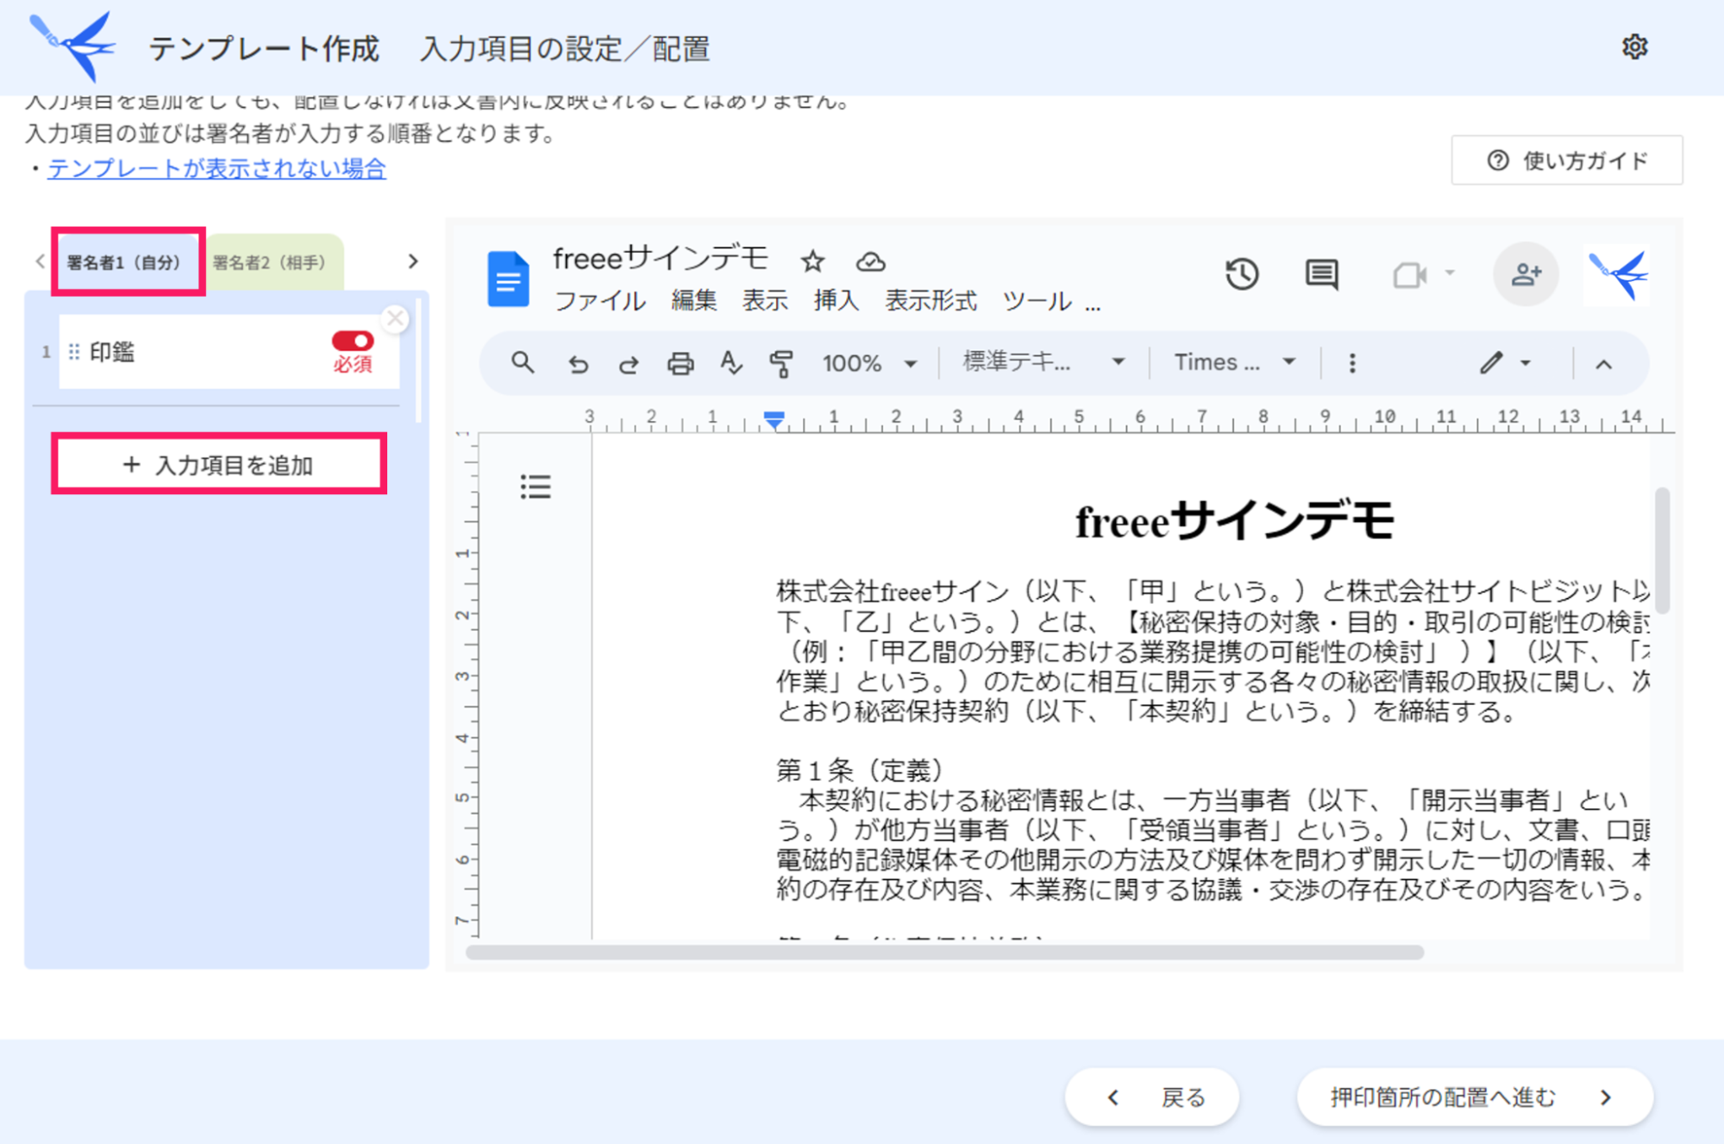Open the 使い方ガイド help button
Screen dimensions: 1724x1144
pos(1567,160)
